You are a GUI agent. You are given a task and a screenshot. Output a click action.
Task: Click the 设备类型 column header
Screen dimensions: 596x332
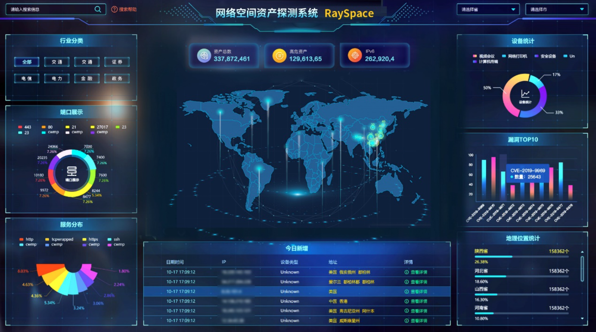[x=289, y=262]
